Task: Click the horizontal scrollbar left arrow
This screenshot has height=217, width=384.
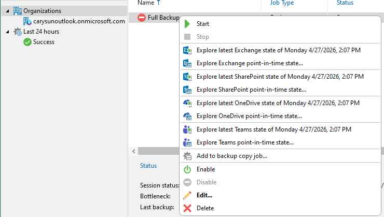Action: (x=133, y=151)
